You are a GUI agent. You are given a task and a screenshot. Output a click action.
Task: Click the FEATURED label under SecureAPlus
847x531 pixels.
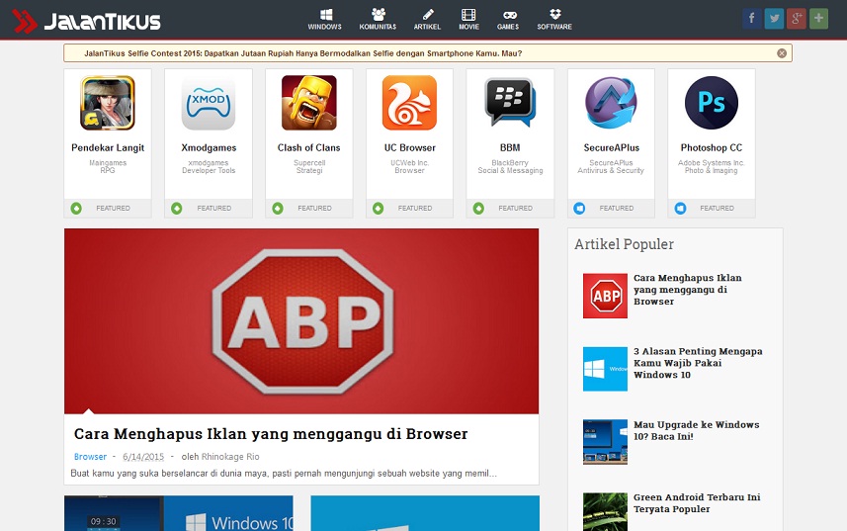[x=617, y=208]
